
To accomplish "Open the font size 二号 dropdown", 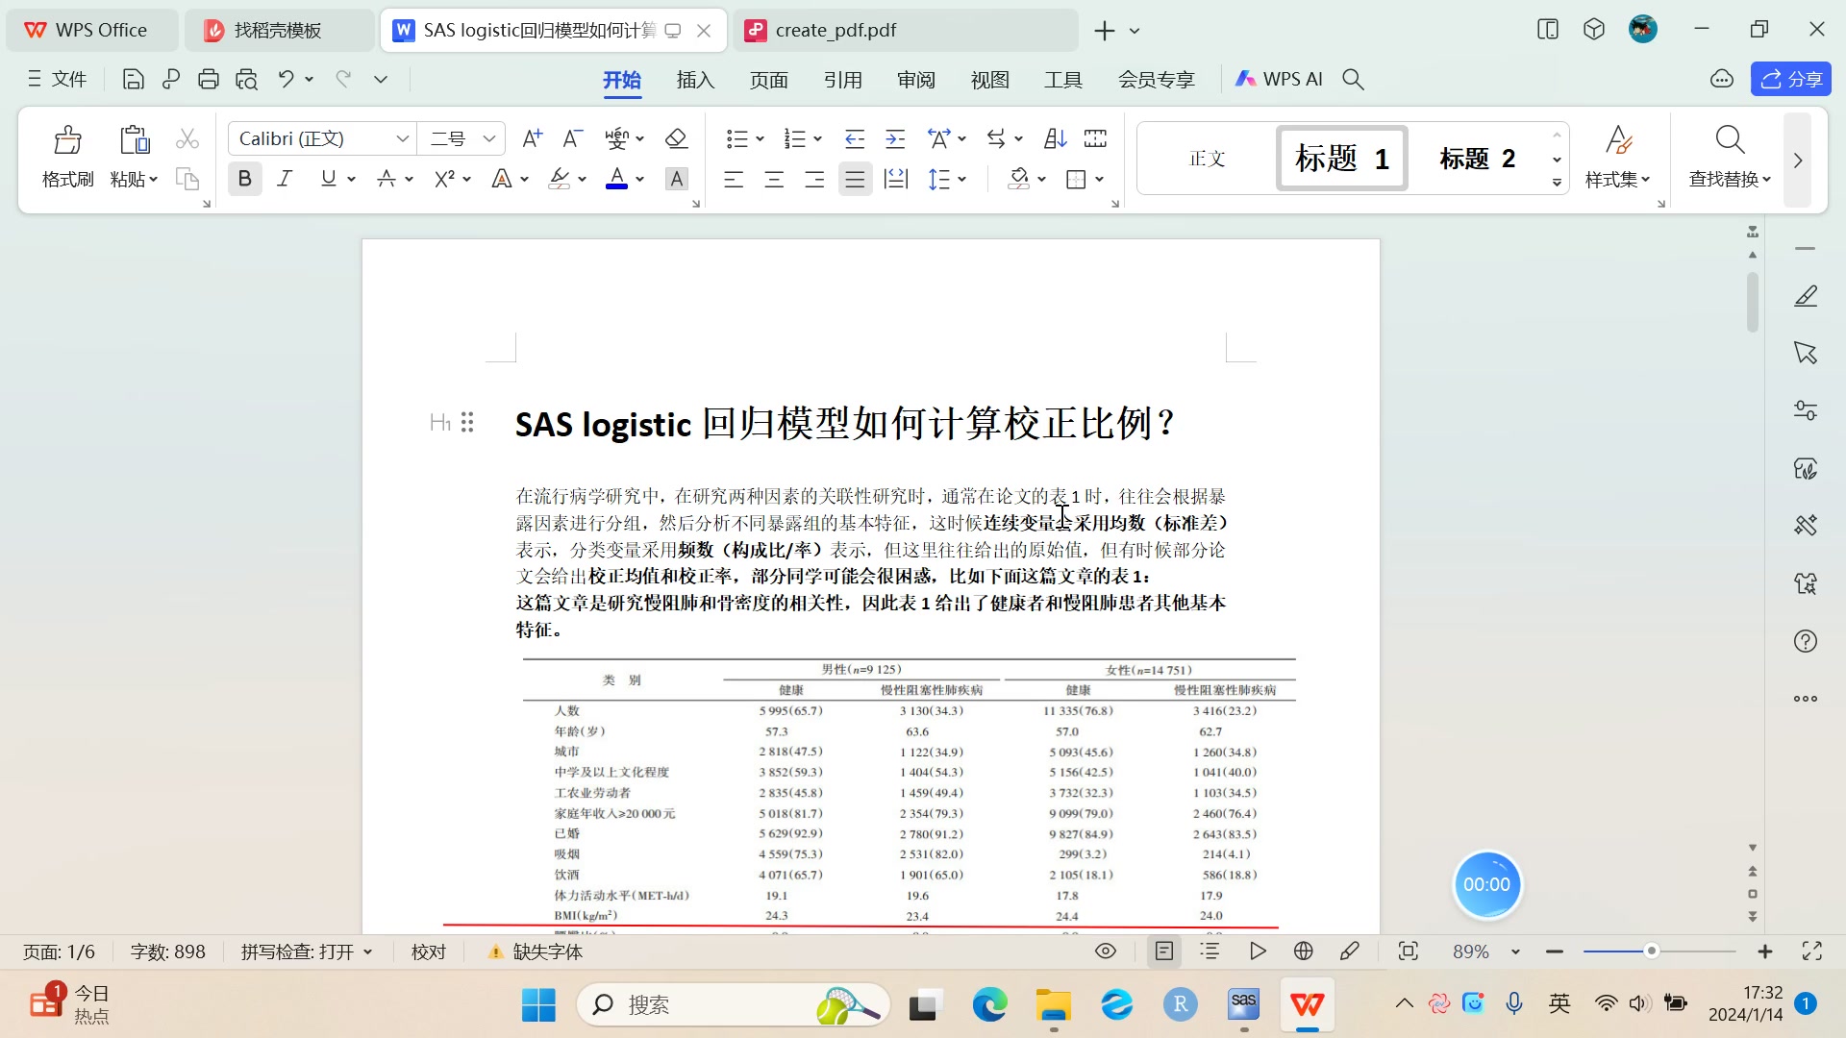I will pos(488,138).
